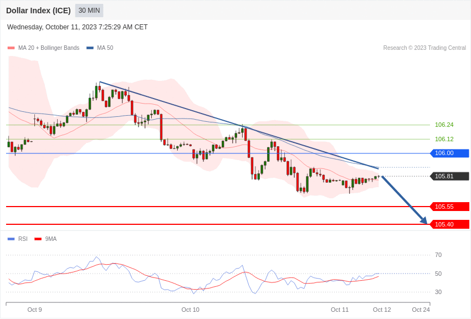The height and width of the screenshot is (319, 471).
Task: Click the chart timestamp text
Action: 78,27
